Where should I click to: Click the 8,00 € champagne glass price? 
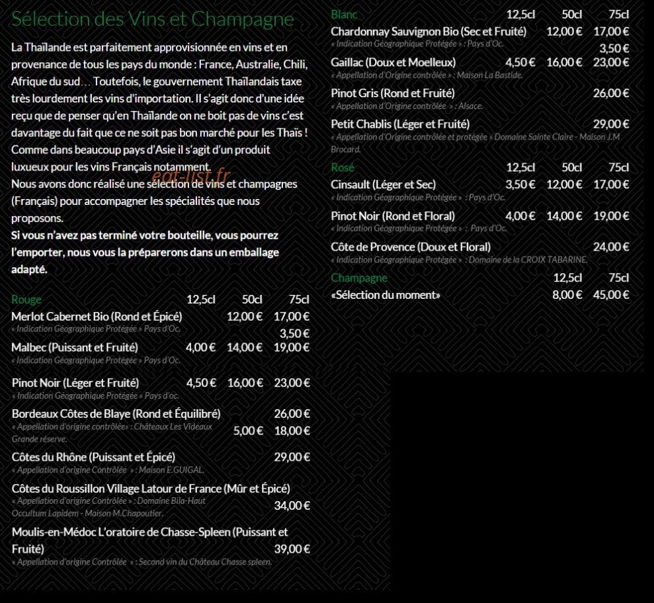(567, 295)
